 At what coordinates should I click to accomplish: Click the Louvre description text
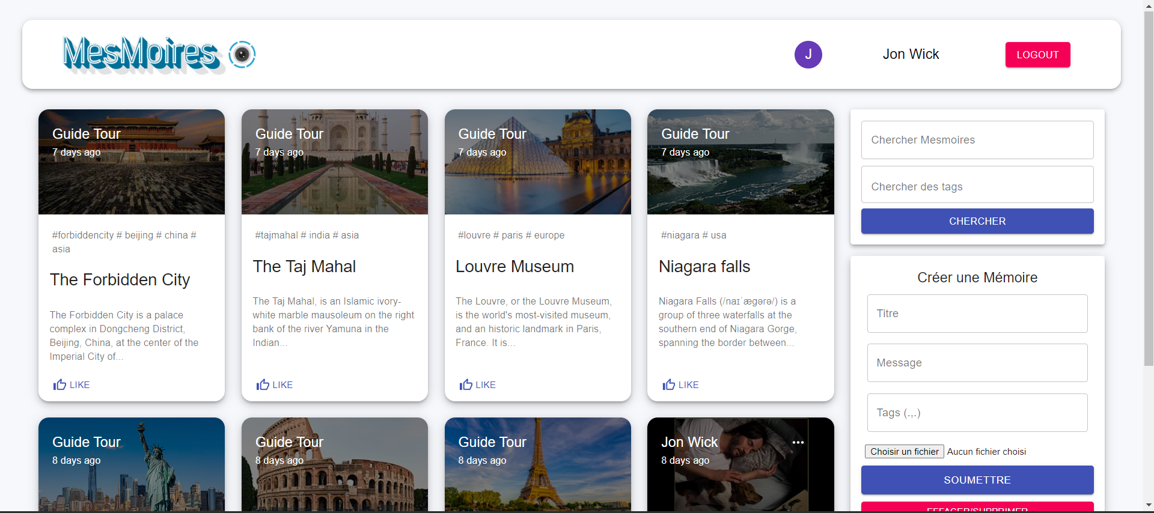[x=534, y=322]
